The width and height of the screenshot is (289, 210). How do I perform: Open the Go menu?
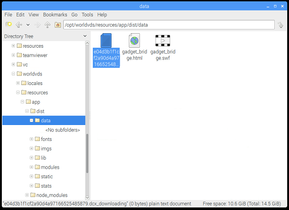click(74, 15)
